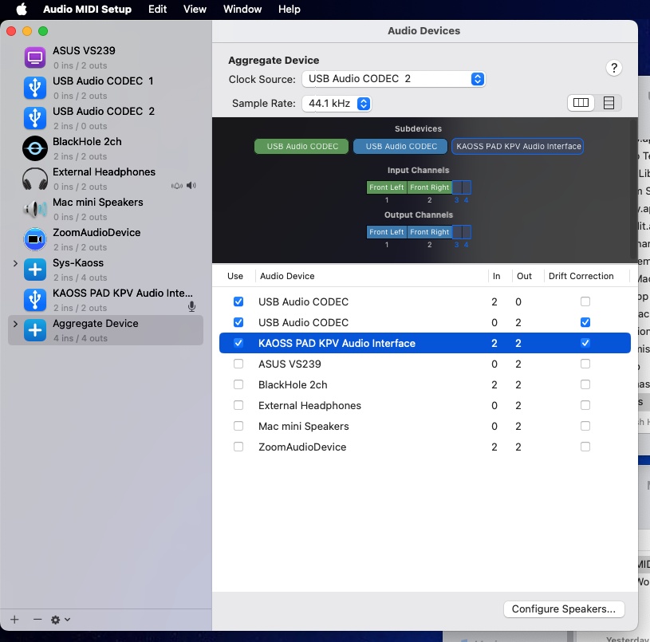Screen dimensions: 650x642
Task: Open the Edit menu
Action: point(158,9)
